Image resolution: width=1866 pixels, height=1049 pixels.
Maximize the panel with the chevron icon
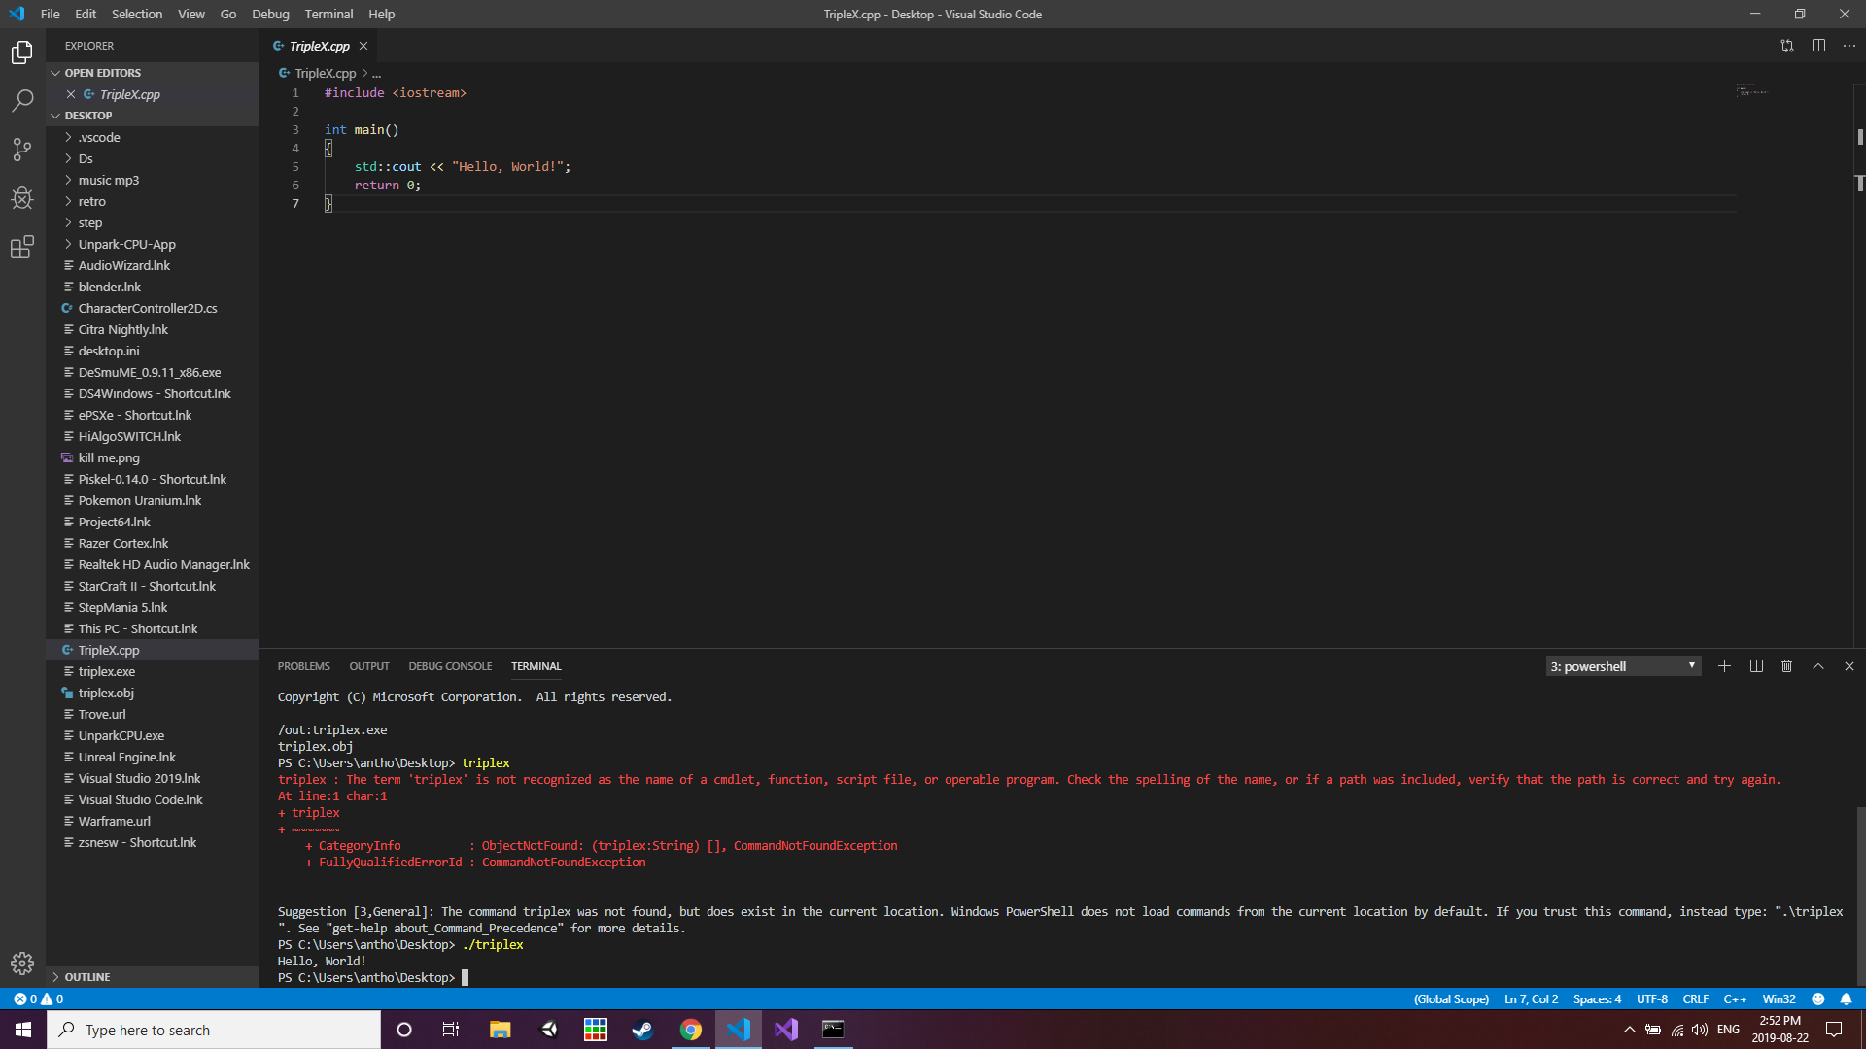(x=1816, y=665)
